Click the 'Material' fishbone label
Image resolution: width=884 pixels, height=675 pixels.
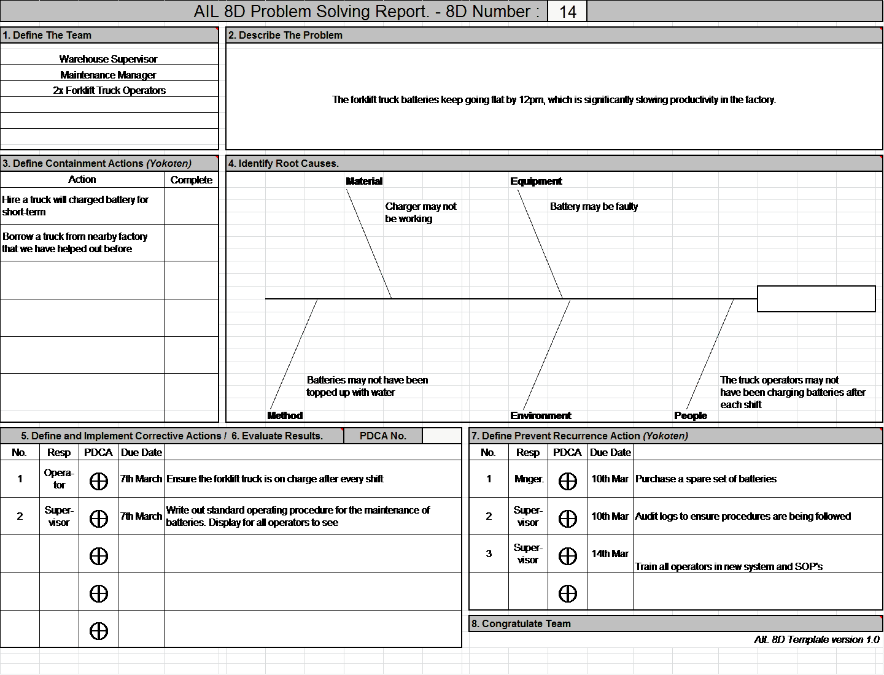coord(364,181)
